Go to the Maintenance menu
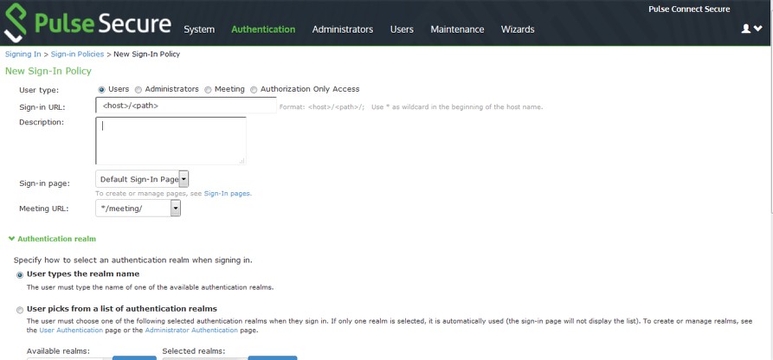The image size is (773, 360). (x=457, y=29)
